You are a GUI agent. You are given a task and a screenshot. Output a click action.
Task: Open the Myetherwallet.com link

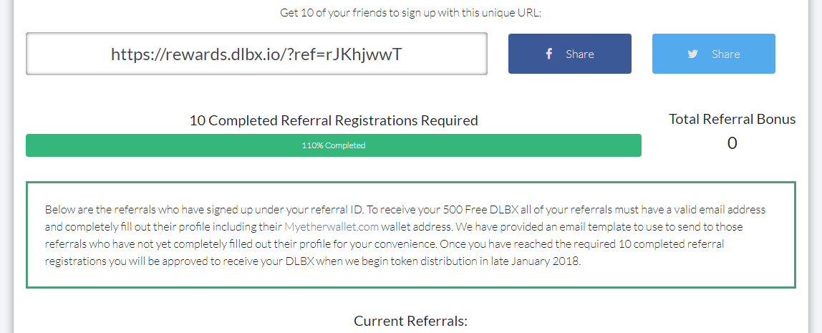[332, 227]
